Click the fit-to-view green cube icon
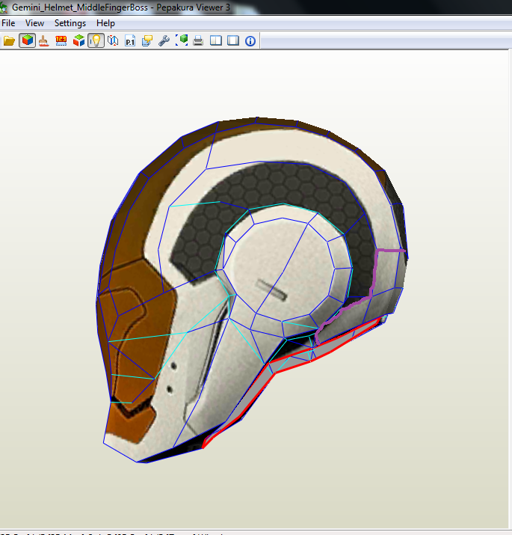 [x=182, y=41]
